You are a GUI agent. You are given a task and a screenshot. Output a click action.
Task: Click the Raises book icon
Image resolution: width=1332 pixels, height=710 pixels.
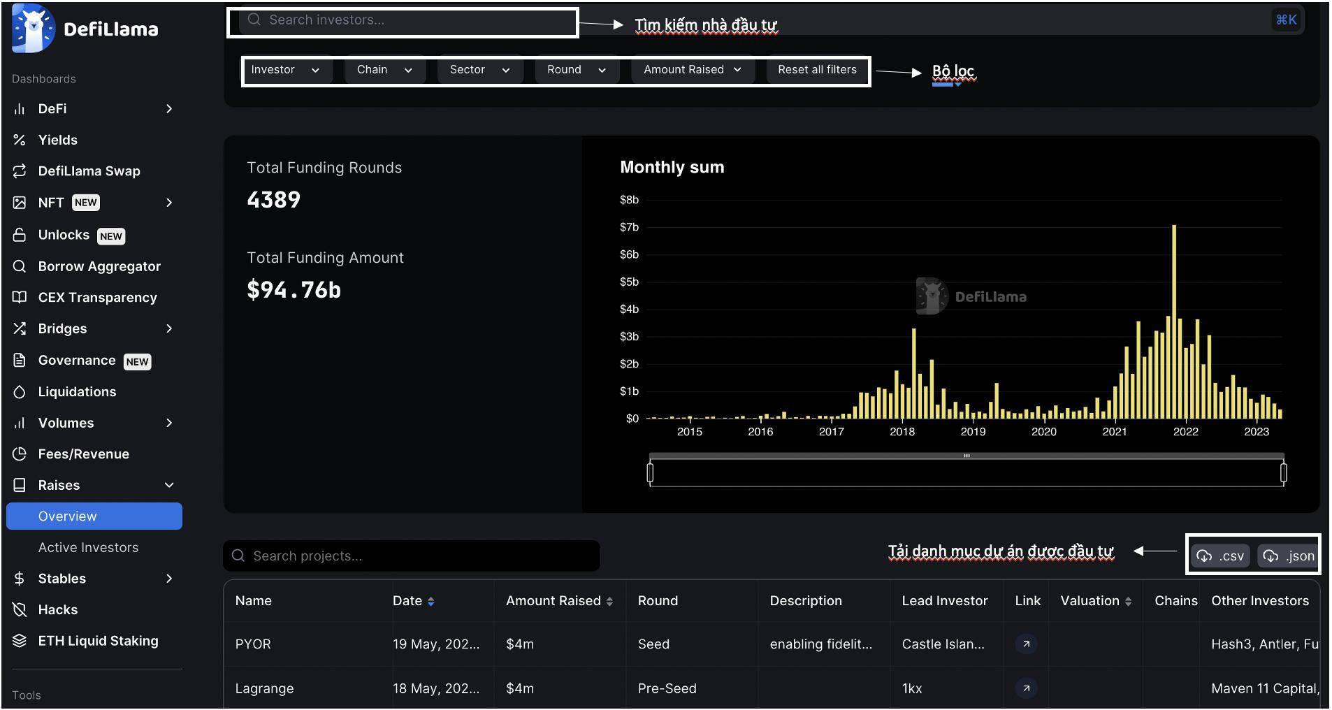coord(20,485)
